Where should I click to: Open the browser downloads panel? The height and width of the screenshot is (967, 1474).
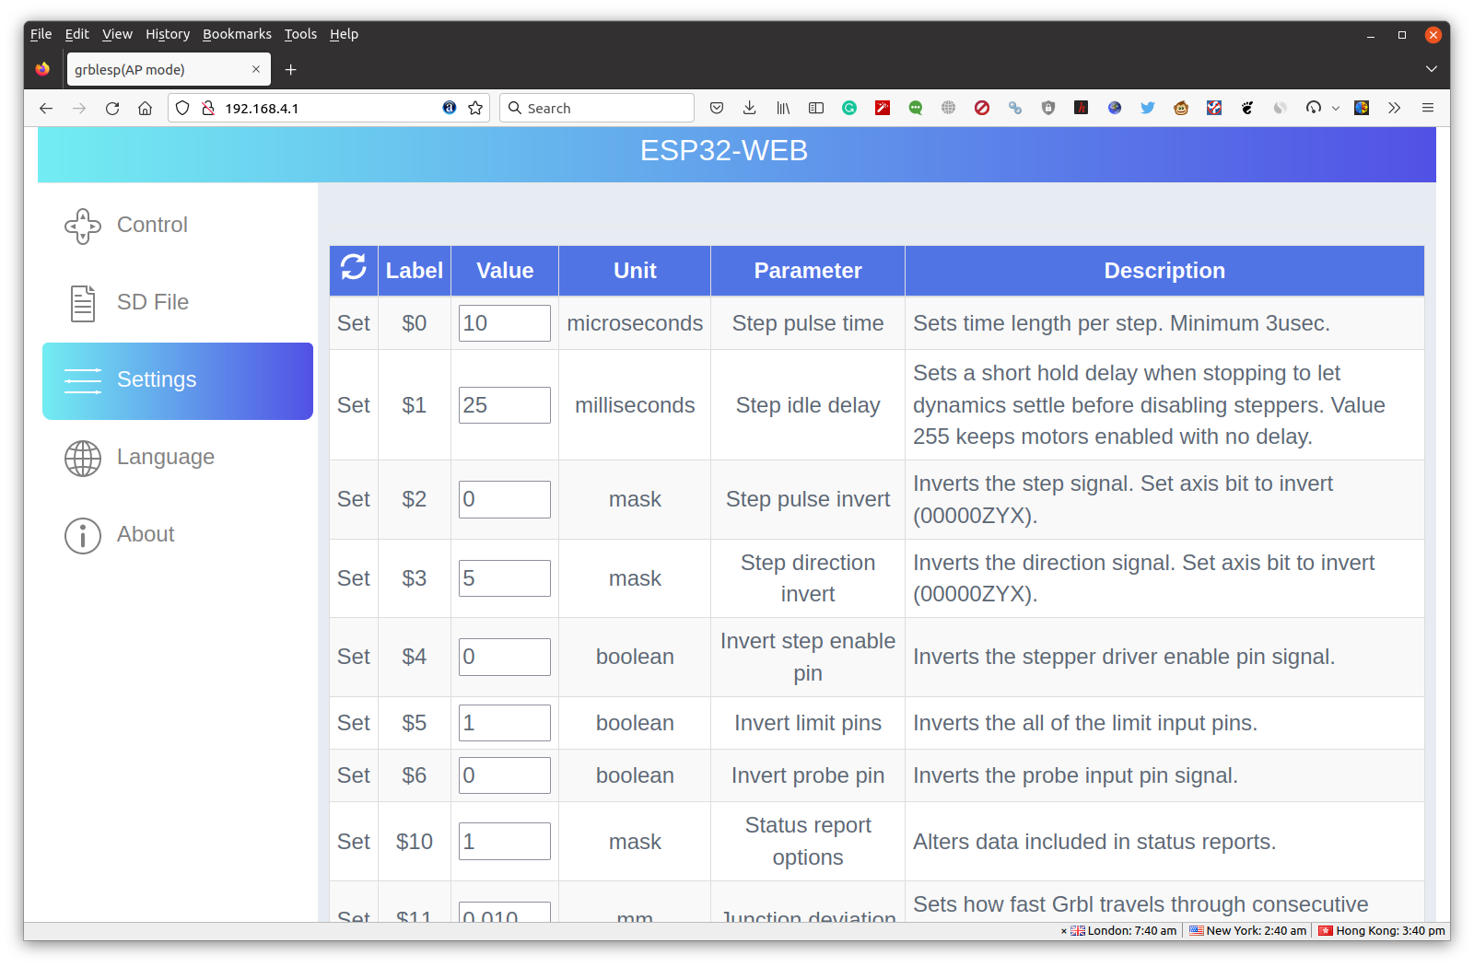coord(750,108)
